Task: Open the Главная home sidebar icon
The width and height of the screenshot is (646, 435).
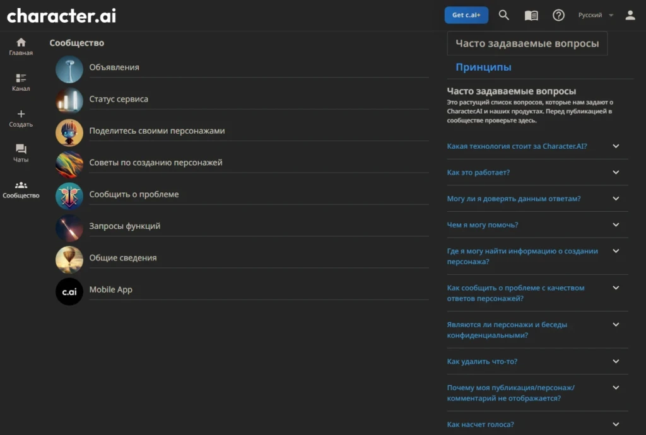Action: tap(21, 42)
